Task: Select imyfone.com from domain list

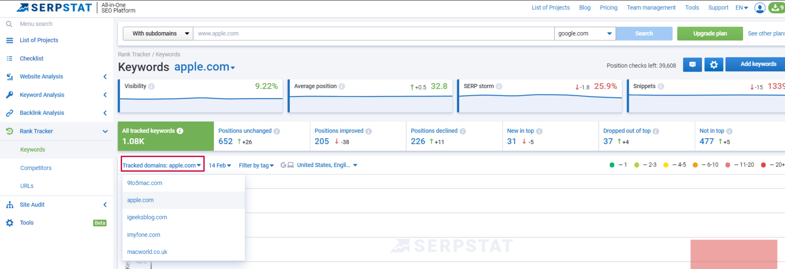Action: coord(184,235)
